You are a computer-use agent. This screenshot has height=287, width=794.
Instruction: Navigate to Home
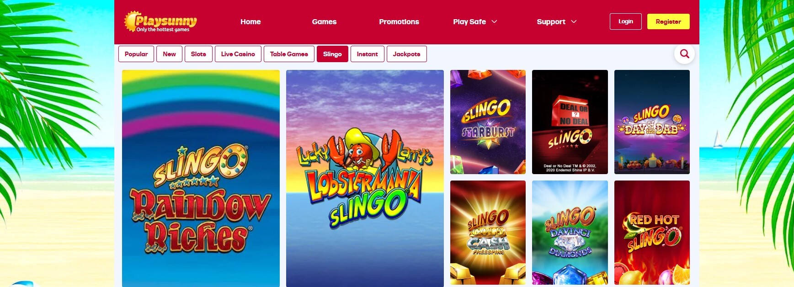(250, 21)
